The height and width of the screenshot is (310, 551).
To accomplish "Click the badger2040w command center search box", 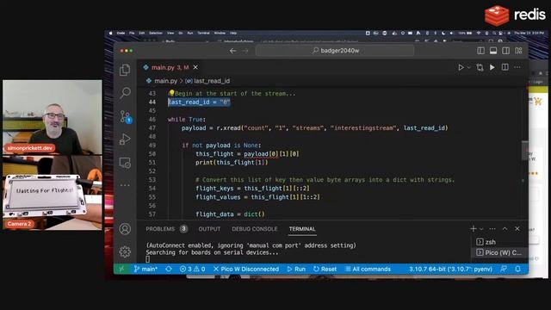I will coord(335,51).
